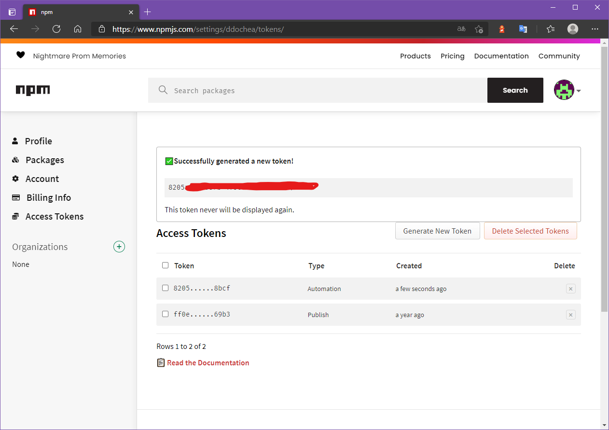Click the documentation clipboard icon
This screenshot has height=430, width=609.
tap(161, 362)
